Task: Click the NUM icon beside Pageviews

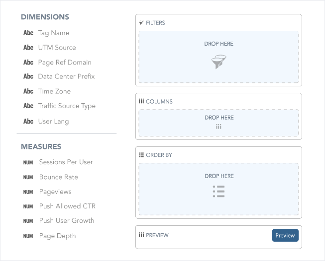Action: (28, 192)
